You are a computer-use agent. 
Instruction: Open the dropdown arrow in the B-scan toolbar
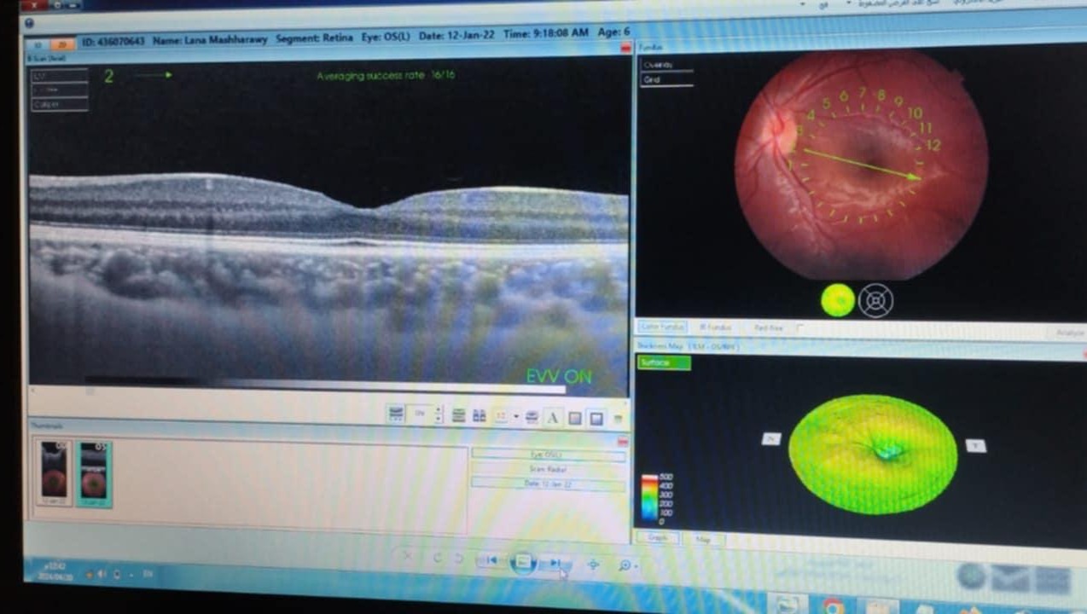(x=516, y=417)
